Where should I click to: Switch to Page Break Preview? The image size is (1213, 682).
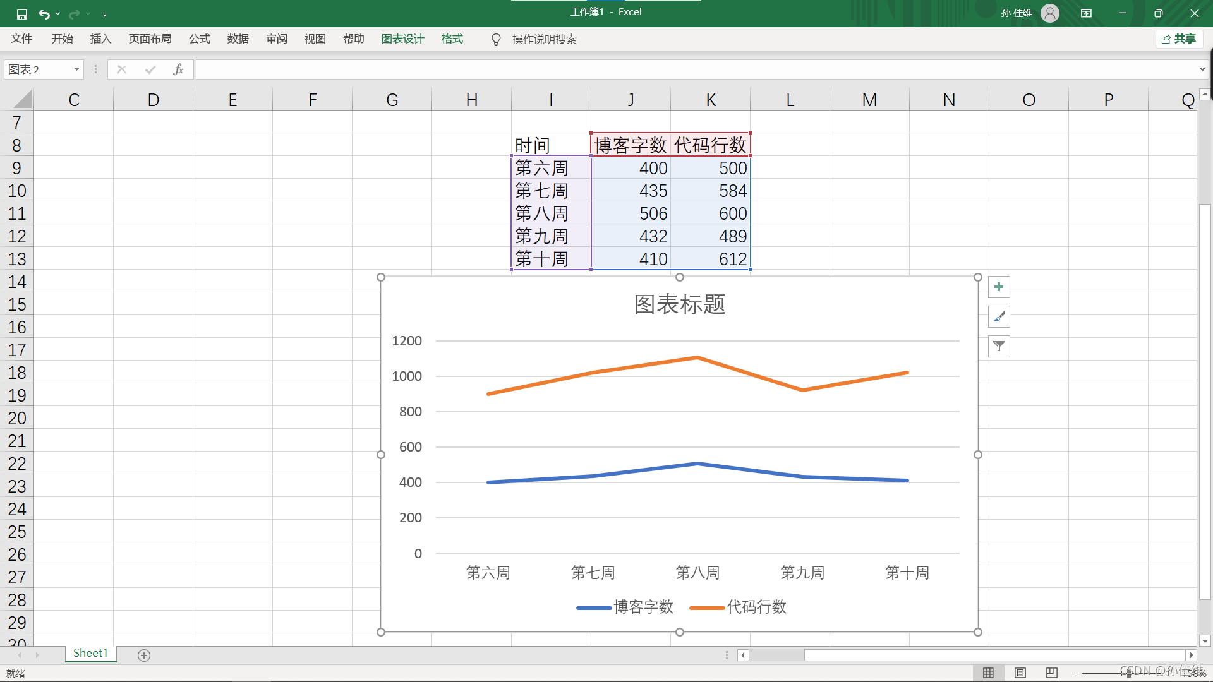[x=1051, y=673]
